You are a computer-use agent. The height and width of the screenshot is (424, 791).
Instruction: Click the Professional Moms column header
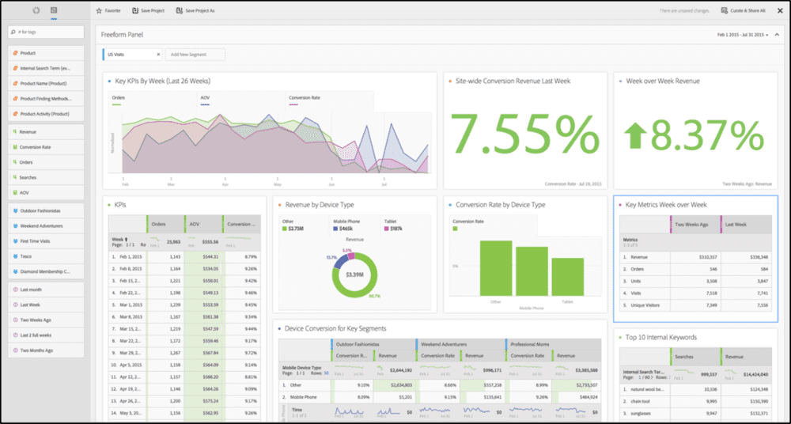point(553,344)
